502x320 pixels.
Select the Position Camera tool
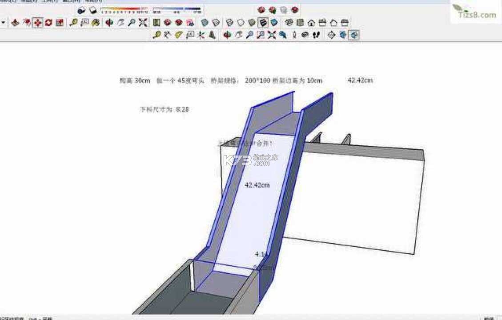point(294,35)
